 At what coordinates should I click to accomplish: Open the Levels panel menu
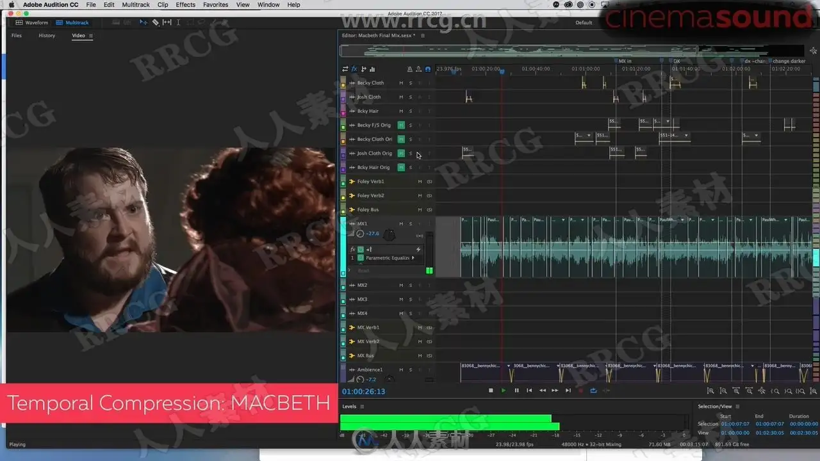[362, 407]
